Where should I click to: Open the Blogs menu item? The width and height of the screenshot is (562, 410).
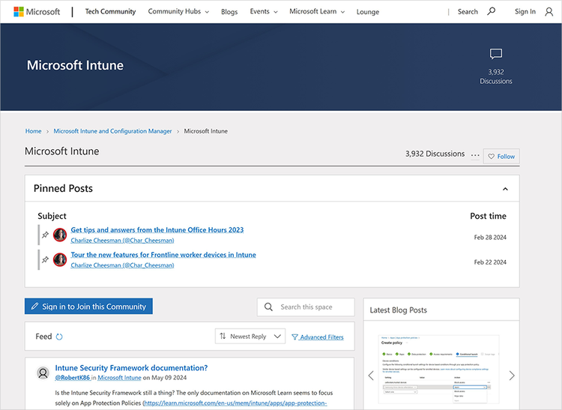229,12
